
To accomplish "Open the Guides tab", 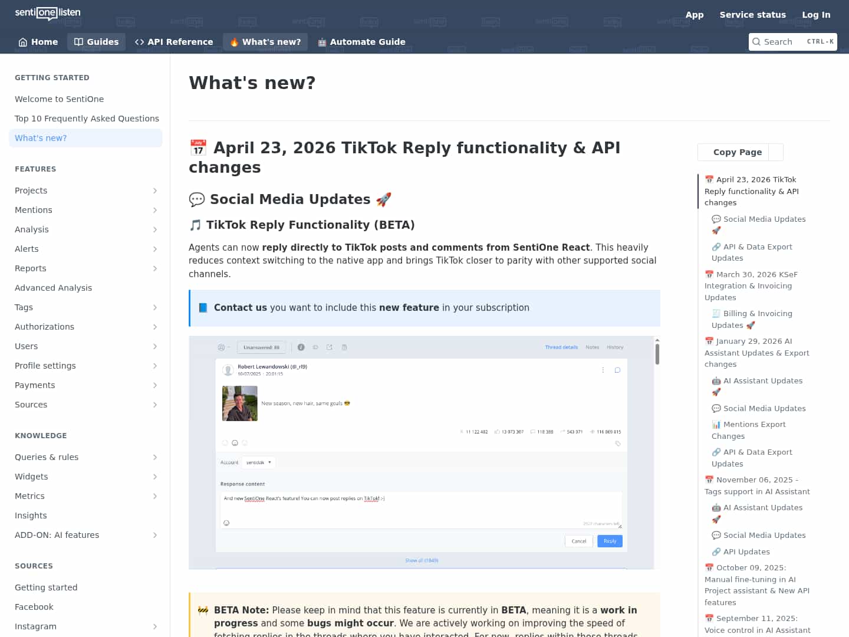I will (96, 42).
